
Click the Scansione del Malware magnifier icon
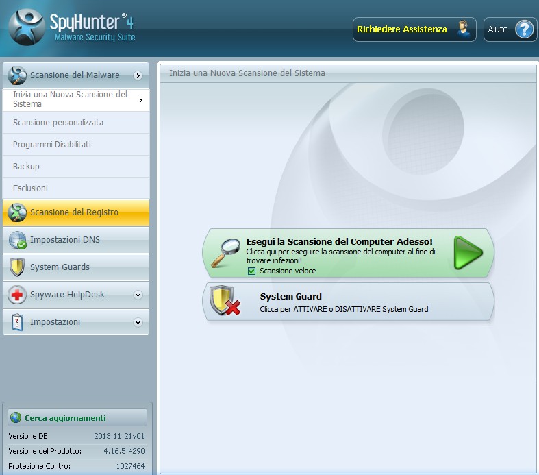click(17, 75)
